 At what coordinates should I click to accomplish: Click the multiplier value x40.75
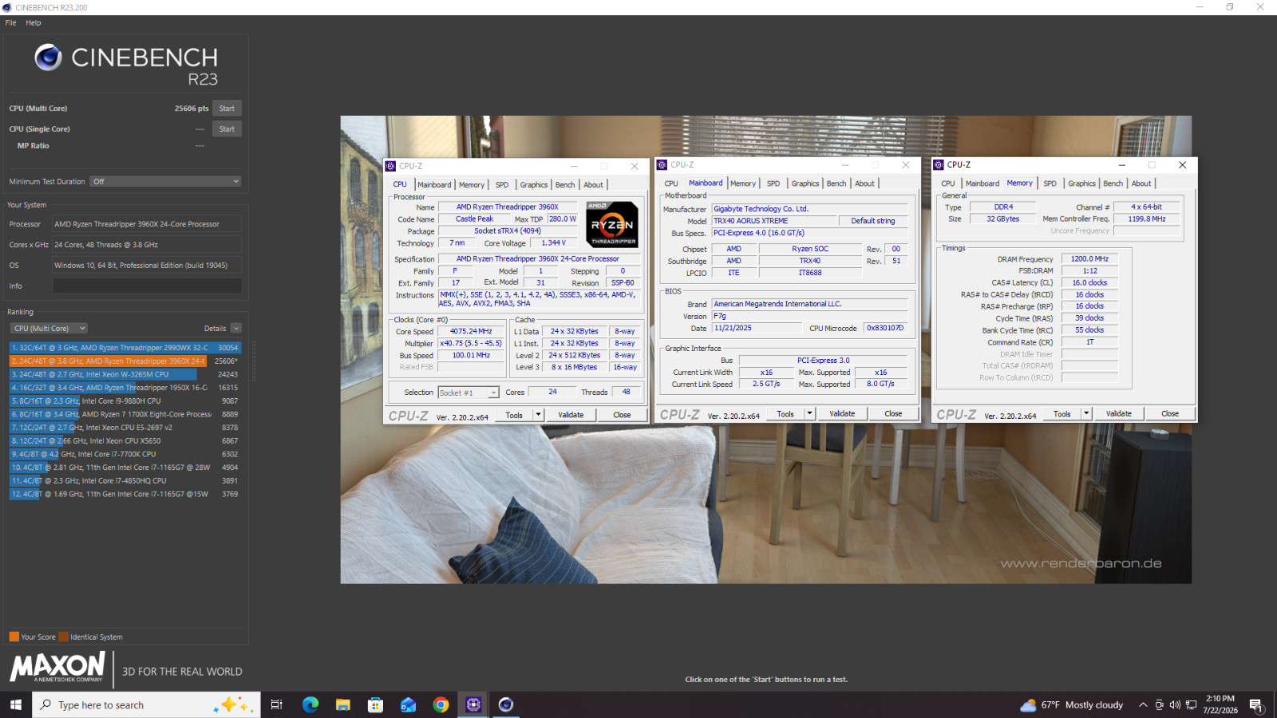point(471,343)
